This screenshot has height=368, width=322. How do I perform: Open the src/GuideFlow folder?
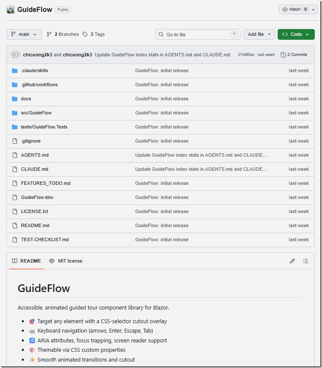click(36, 113)
